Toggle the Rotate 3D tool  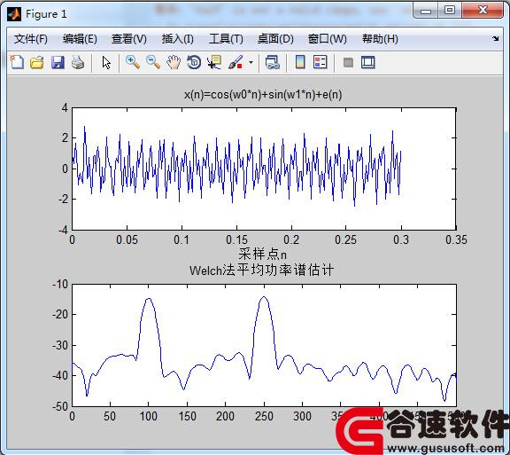tap(194, 62)
